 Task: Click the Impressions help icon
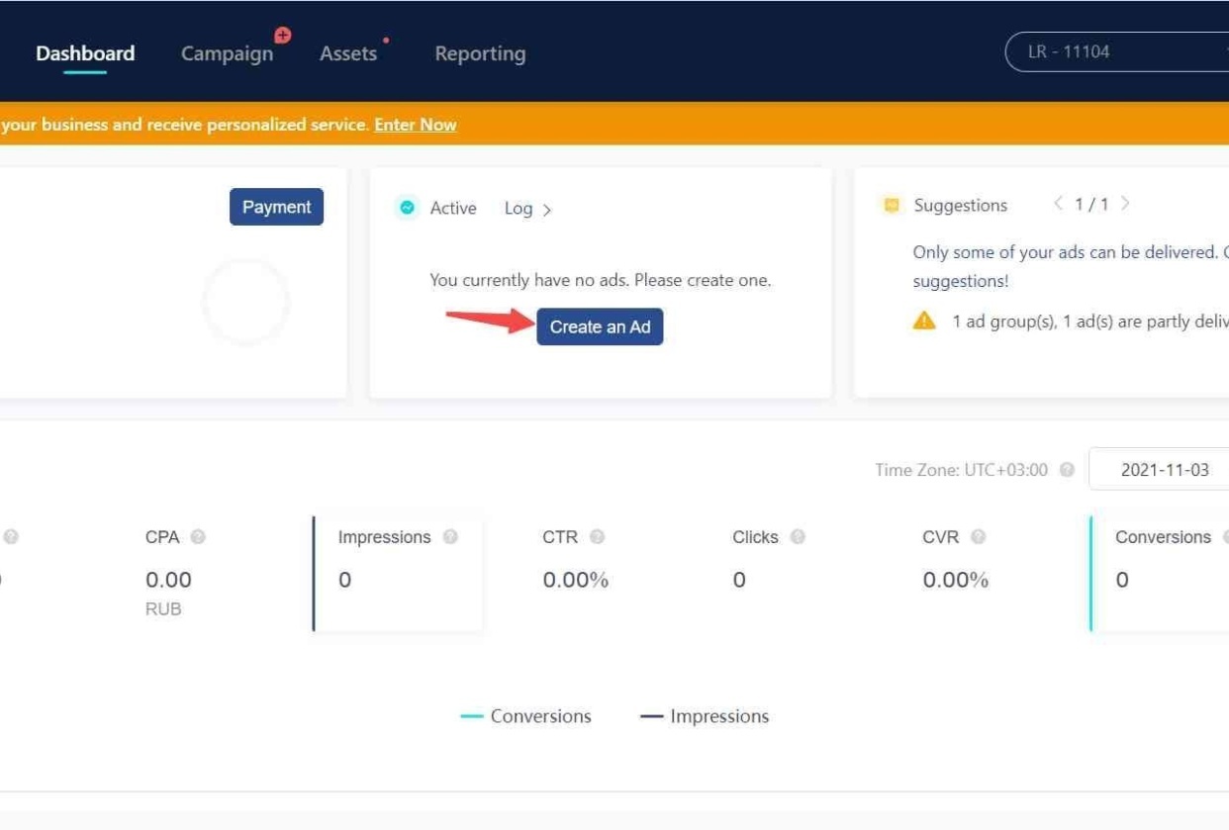(x=450, y=537)
